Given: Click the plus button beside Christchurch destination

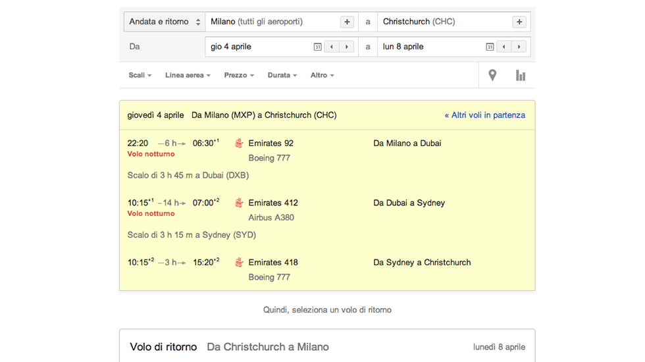Looking at the screenshot, I should click(519, 22).
